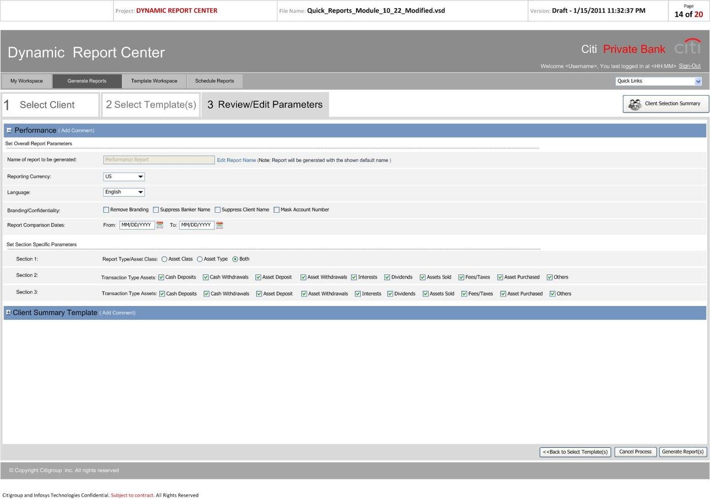This screenshot has width=710, height=499.
Task: Click Add Comment next to Performance
Action: click(x=77, y=130)
